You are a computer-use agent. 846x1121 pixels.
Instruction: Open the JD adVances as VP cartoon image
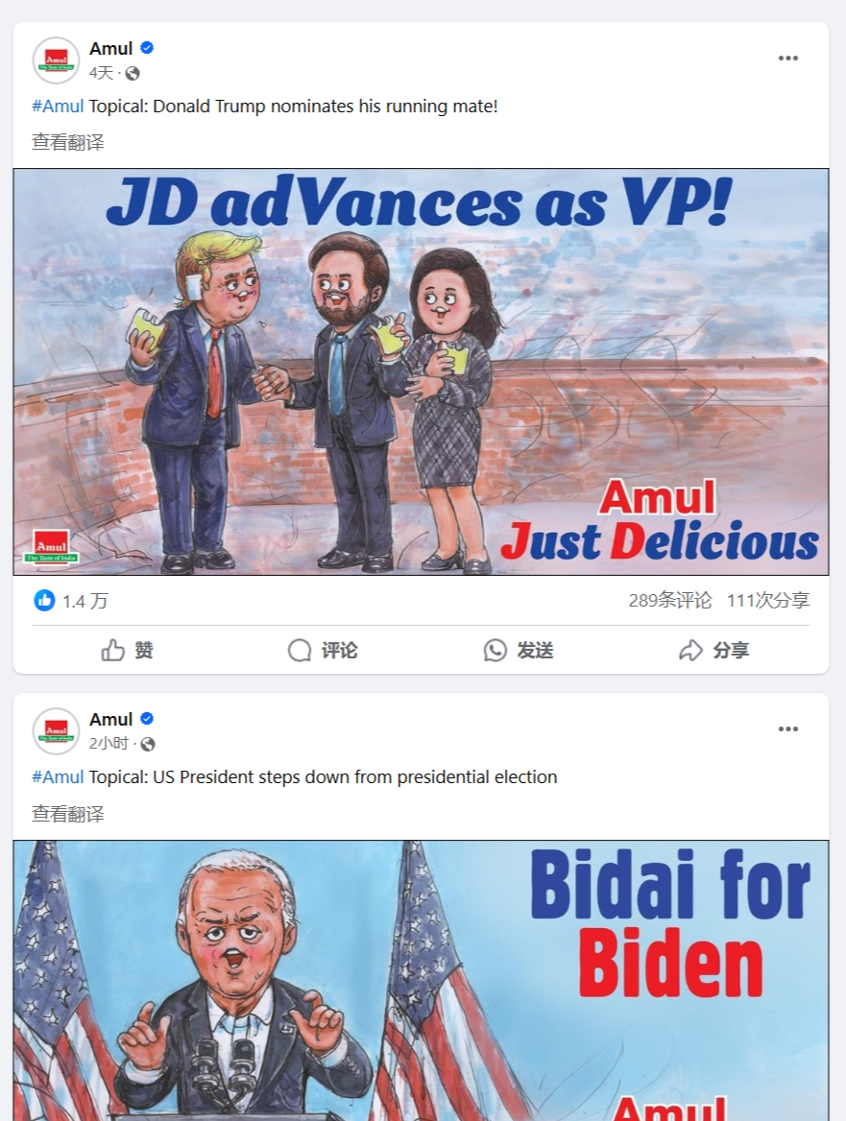421,371
